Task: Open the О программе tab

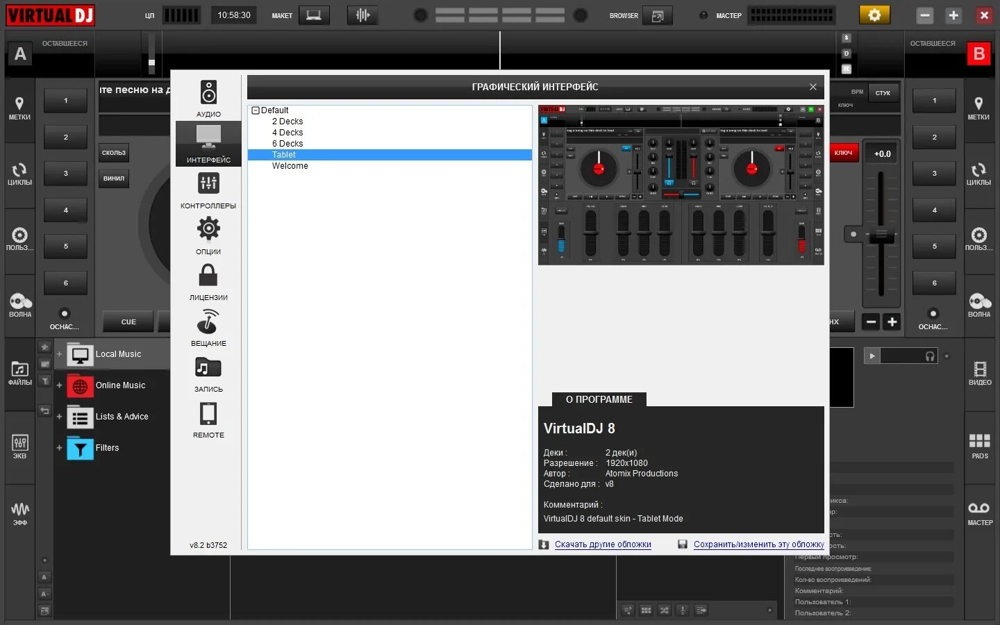Action: tap(599, 399)
